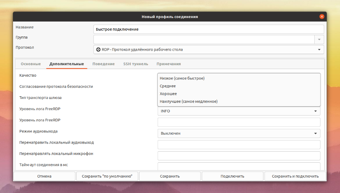
Task: Click the Сохранить button
Action: click(170, 176)
